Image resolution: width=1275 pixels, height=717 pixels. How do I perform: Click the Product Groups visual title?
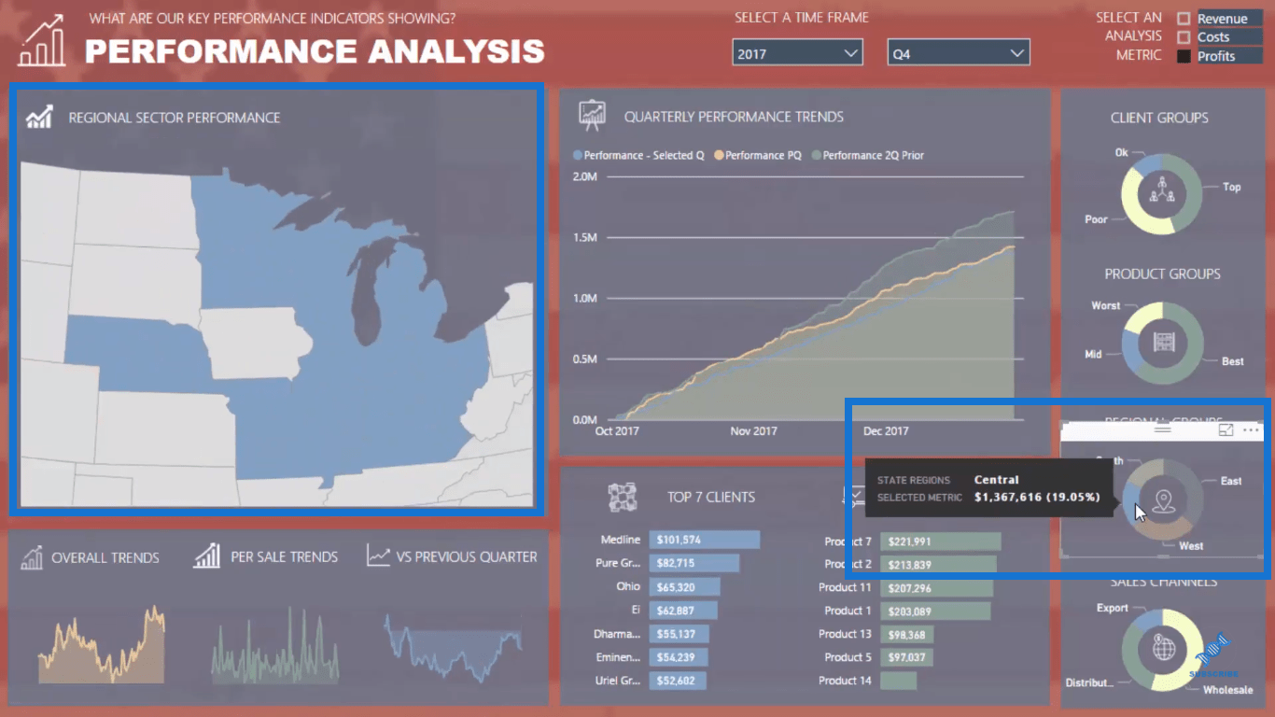(x=1162, y=274)
